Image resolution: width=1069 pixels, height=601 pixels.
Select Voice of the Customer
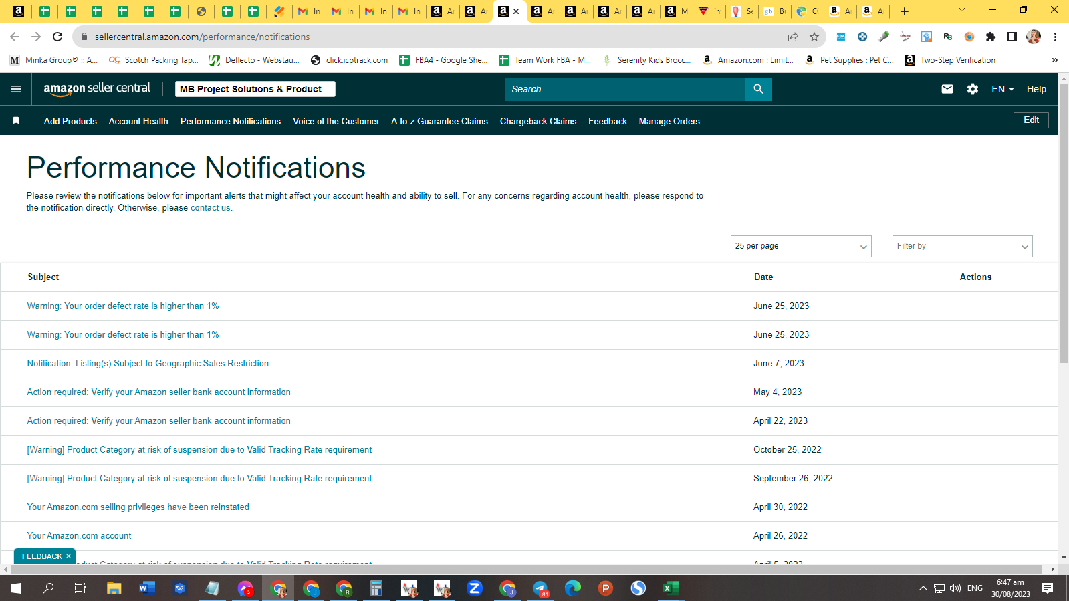(x=336, y=121)
